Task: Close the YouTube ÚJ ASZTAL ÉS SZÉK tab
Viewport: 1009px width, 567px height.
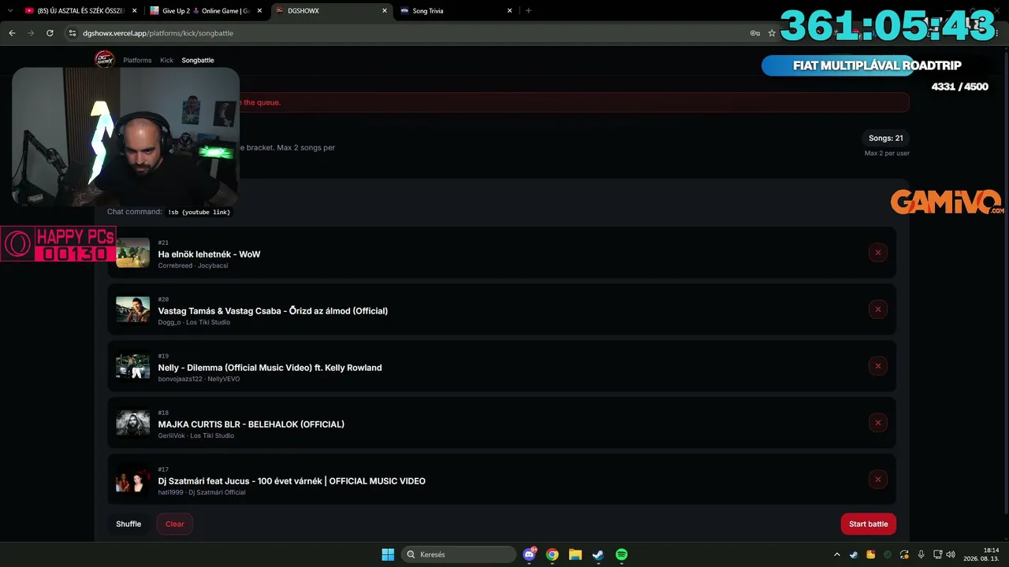Action: tap(134, 11)
